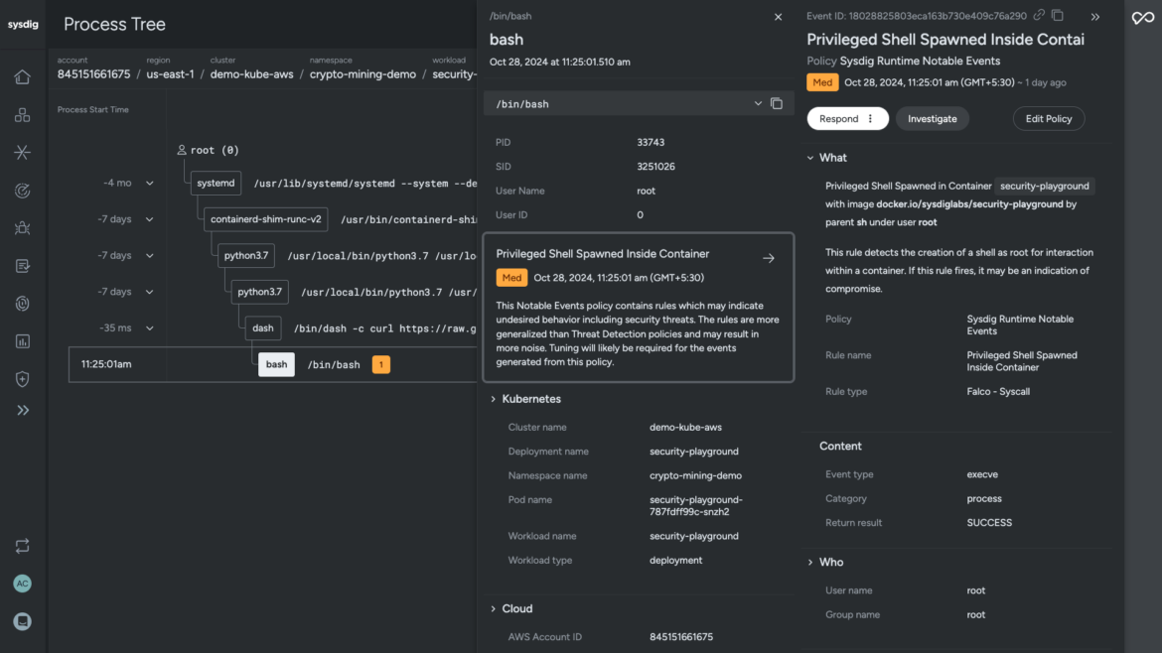Click the 11:25:01am process start time
This screenshot has height=653, width=1162.
106,364
